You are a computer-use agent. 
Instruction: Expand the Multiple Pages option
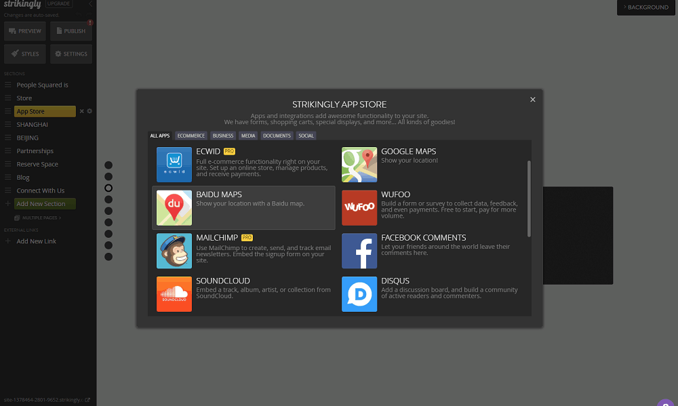[37, 218]
